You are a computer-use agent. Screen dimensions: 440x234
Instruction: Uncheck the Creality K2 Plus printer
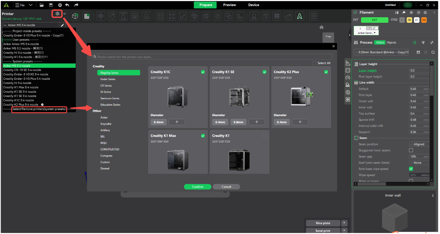326,72
